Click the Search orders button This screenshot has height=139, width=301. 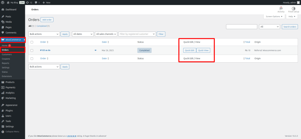tap(290, 27)
